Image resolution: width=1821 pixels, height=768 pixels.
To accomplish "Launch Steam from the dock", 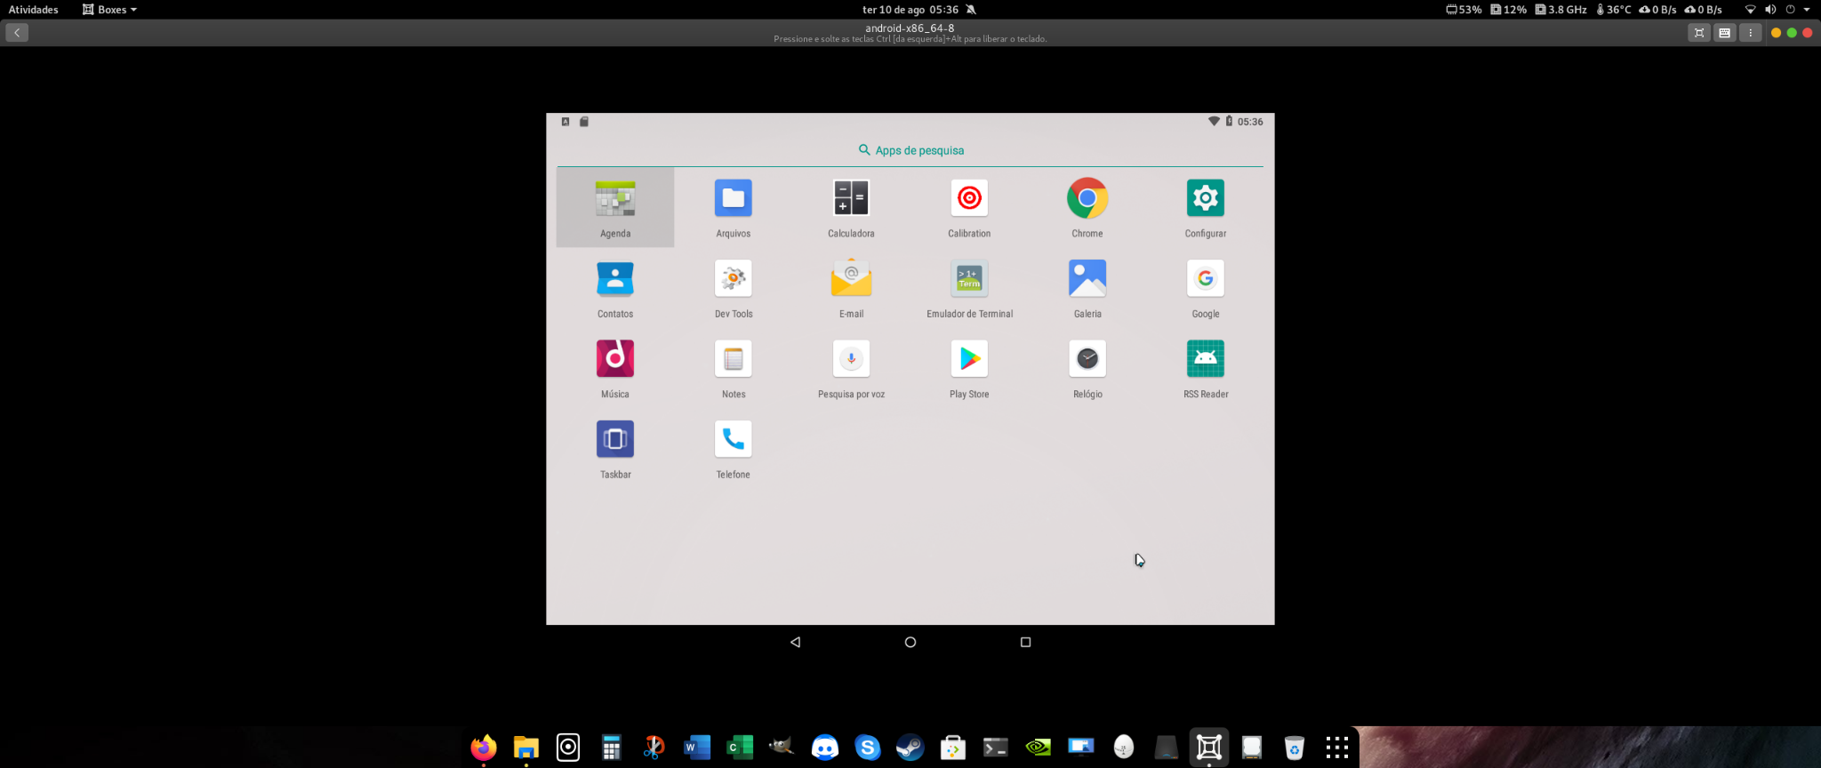I will point(910,748).
